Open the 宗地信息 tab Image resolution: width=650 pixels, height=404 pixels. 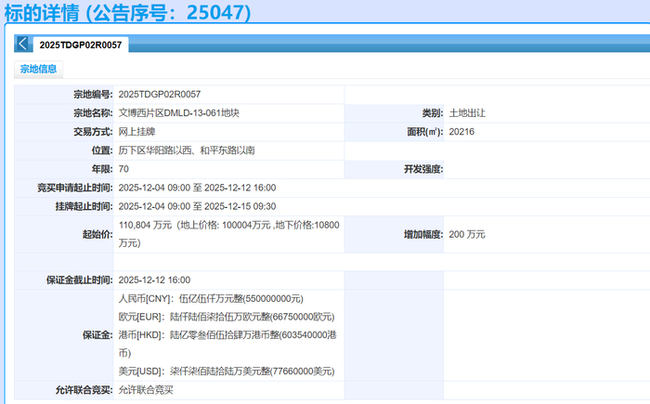tap(39, 69)
